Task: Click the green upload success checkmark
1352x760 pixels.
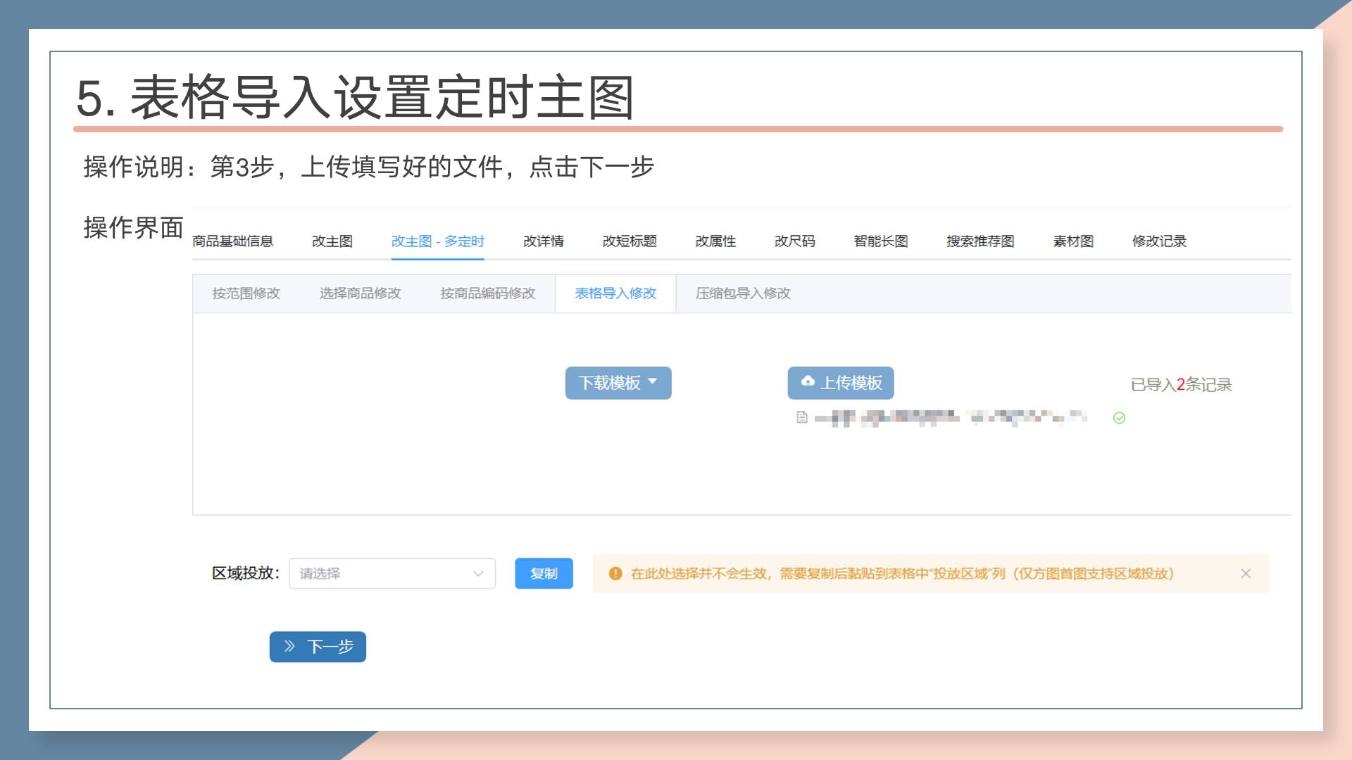Action: coord(1119,418)
